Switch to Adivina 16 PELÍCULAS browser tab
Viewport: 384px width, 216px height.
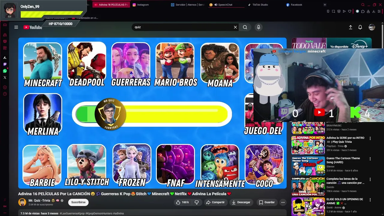[111, 5]
